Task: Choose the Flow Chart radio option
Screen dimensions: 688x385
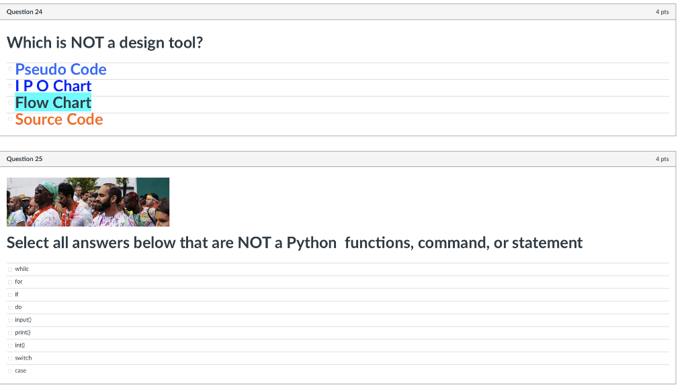Action: tap(10, 103)
